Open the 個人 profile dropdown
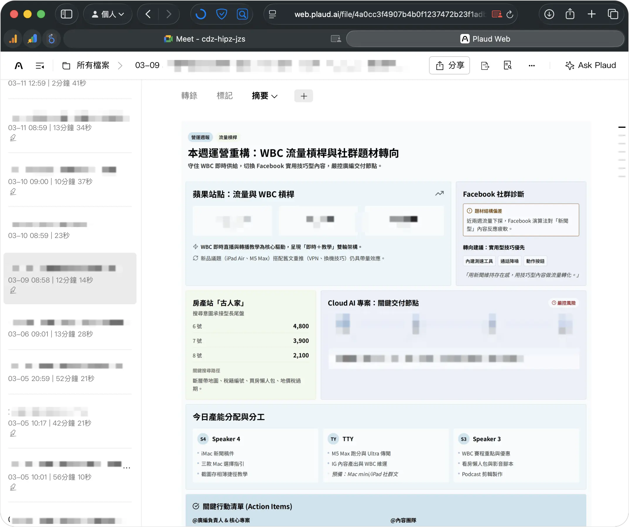Image resolution: width=629 pixels, height=527 pixels. tap(108, 14)
